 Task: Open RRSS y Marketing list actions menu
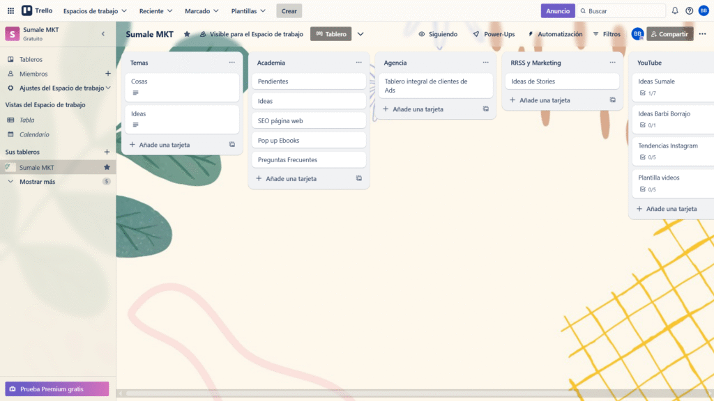pos(612,62)
